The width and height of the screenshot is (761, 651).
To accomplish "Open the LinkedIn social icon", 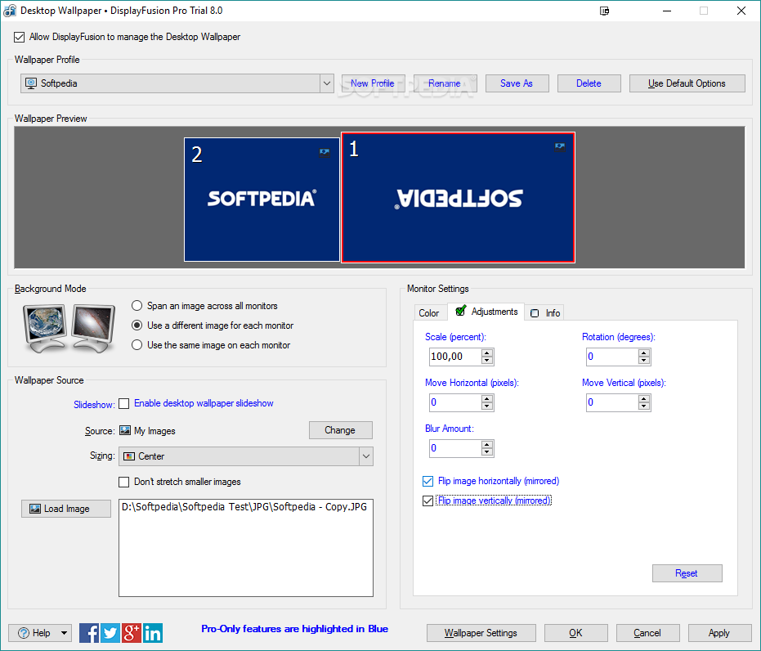I will [x=153, y=633].
